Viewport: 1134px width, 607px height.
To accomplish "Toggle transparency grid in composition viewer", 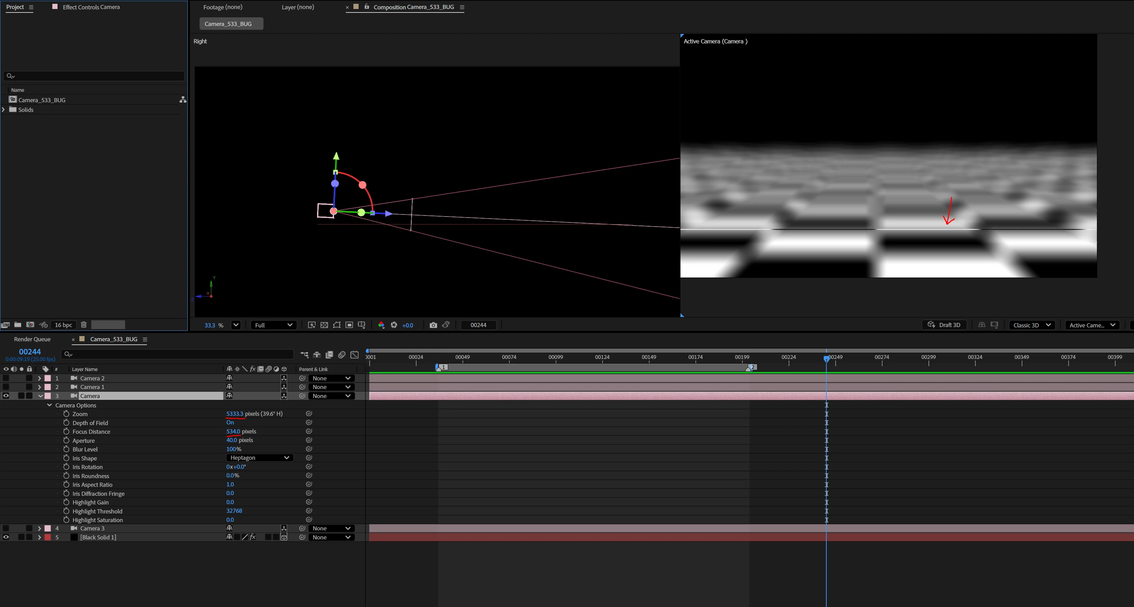I will [x=324, y=325].
